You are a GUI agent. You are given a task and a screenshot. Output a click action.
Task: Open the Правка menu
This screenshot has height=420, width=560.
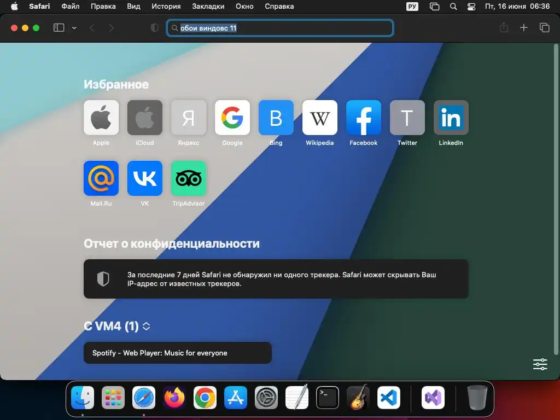(x=103, y=7)
